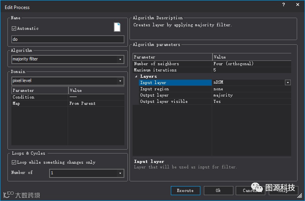305x201 pixels.
Task: Select the Maximum iterations value cell
Action: (252, 70)
